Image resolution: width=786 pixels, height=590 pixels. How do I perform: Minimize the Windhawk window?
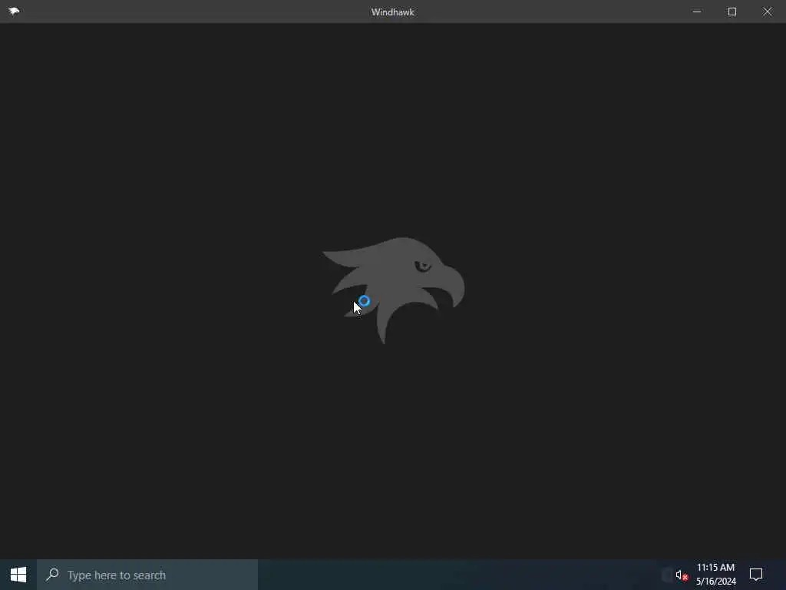[697, 12]
